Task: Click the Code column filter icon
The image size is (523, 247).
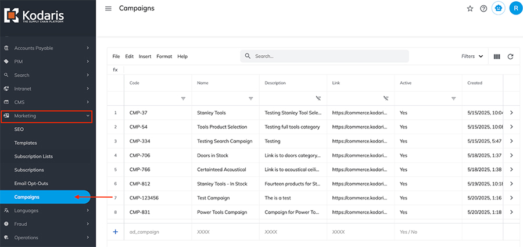Action: point(183,98)
